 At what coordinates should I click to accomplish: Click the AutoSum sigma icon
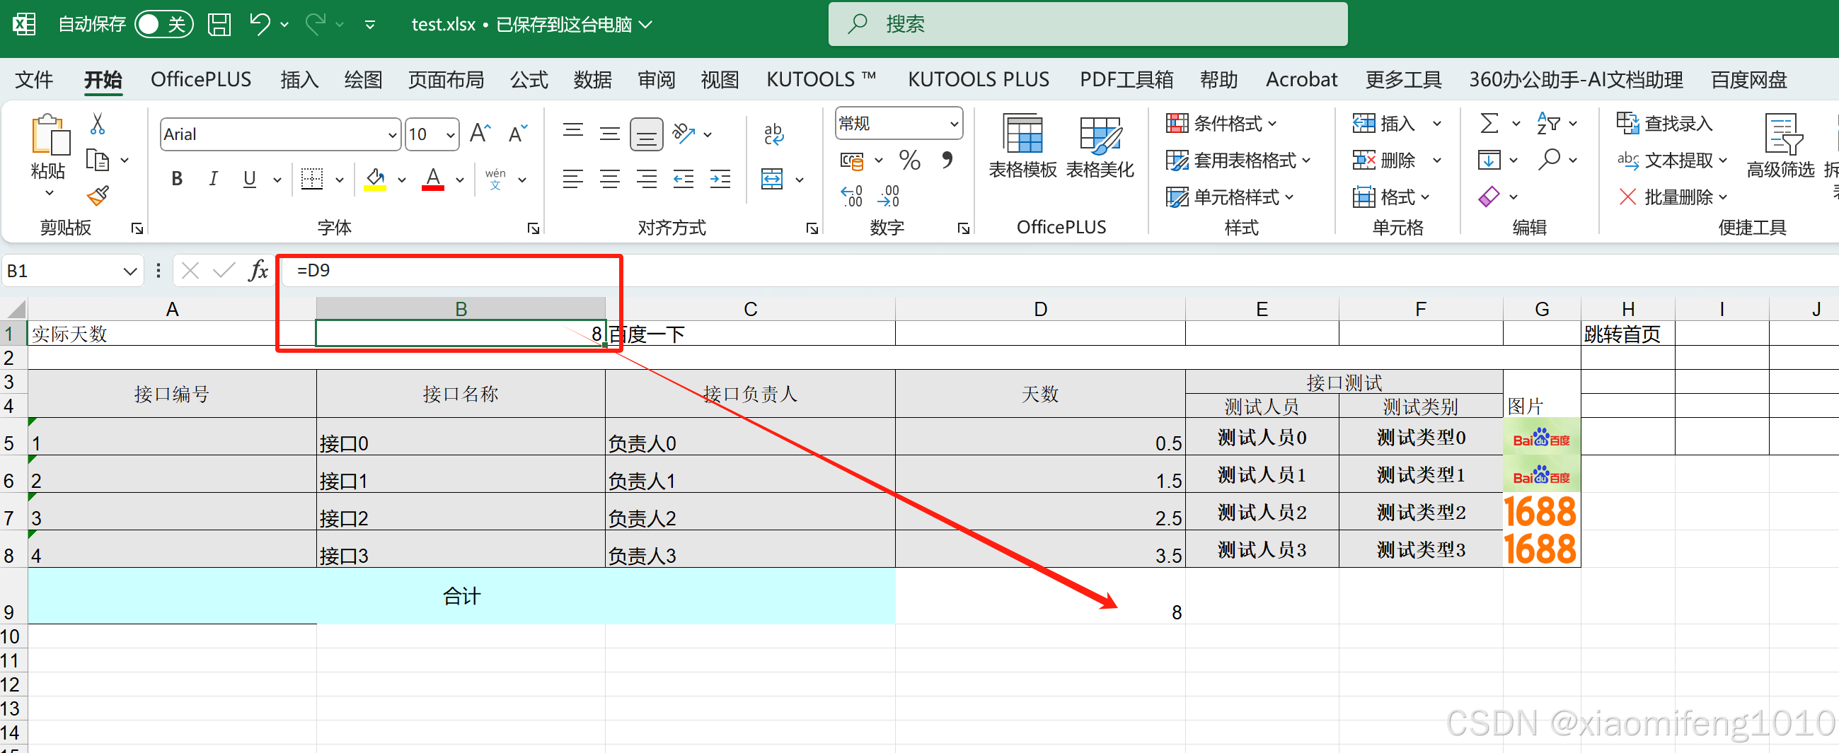click(1489, 123)
